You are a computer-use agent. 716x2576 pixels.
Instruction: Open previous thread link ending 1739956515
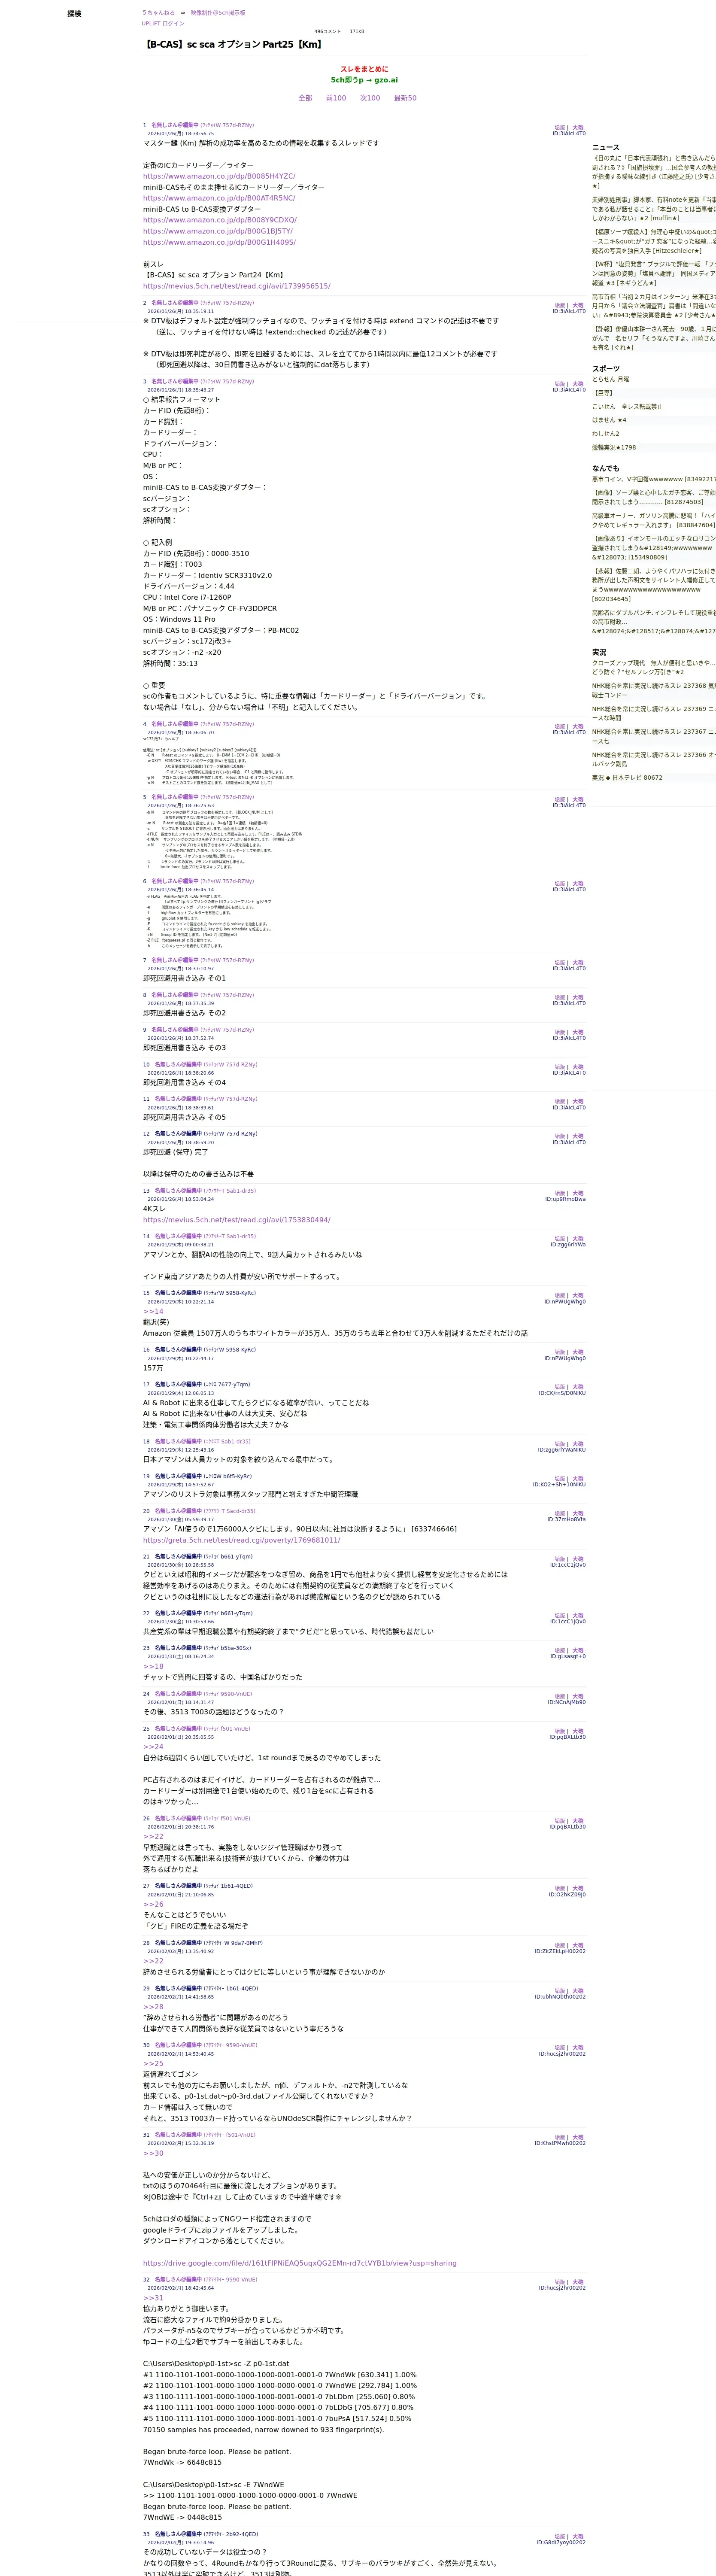(x=237, y=286)
